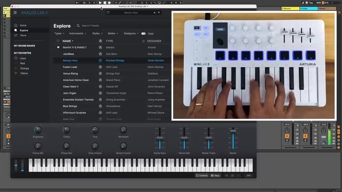Image resolution: width=342 pixels, height=192 pixels.
Task: Toggle the Controls panel button
Action: pyautogui.click(x=202, y=175)
